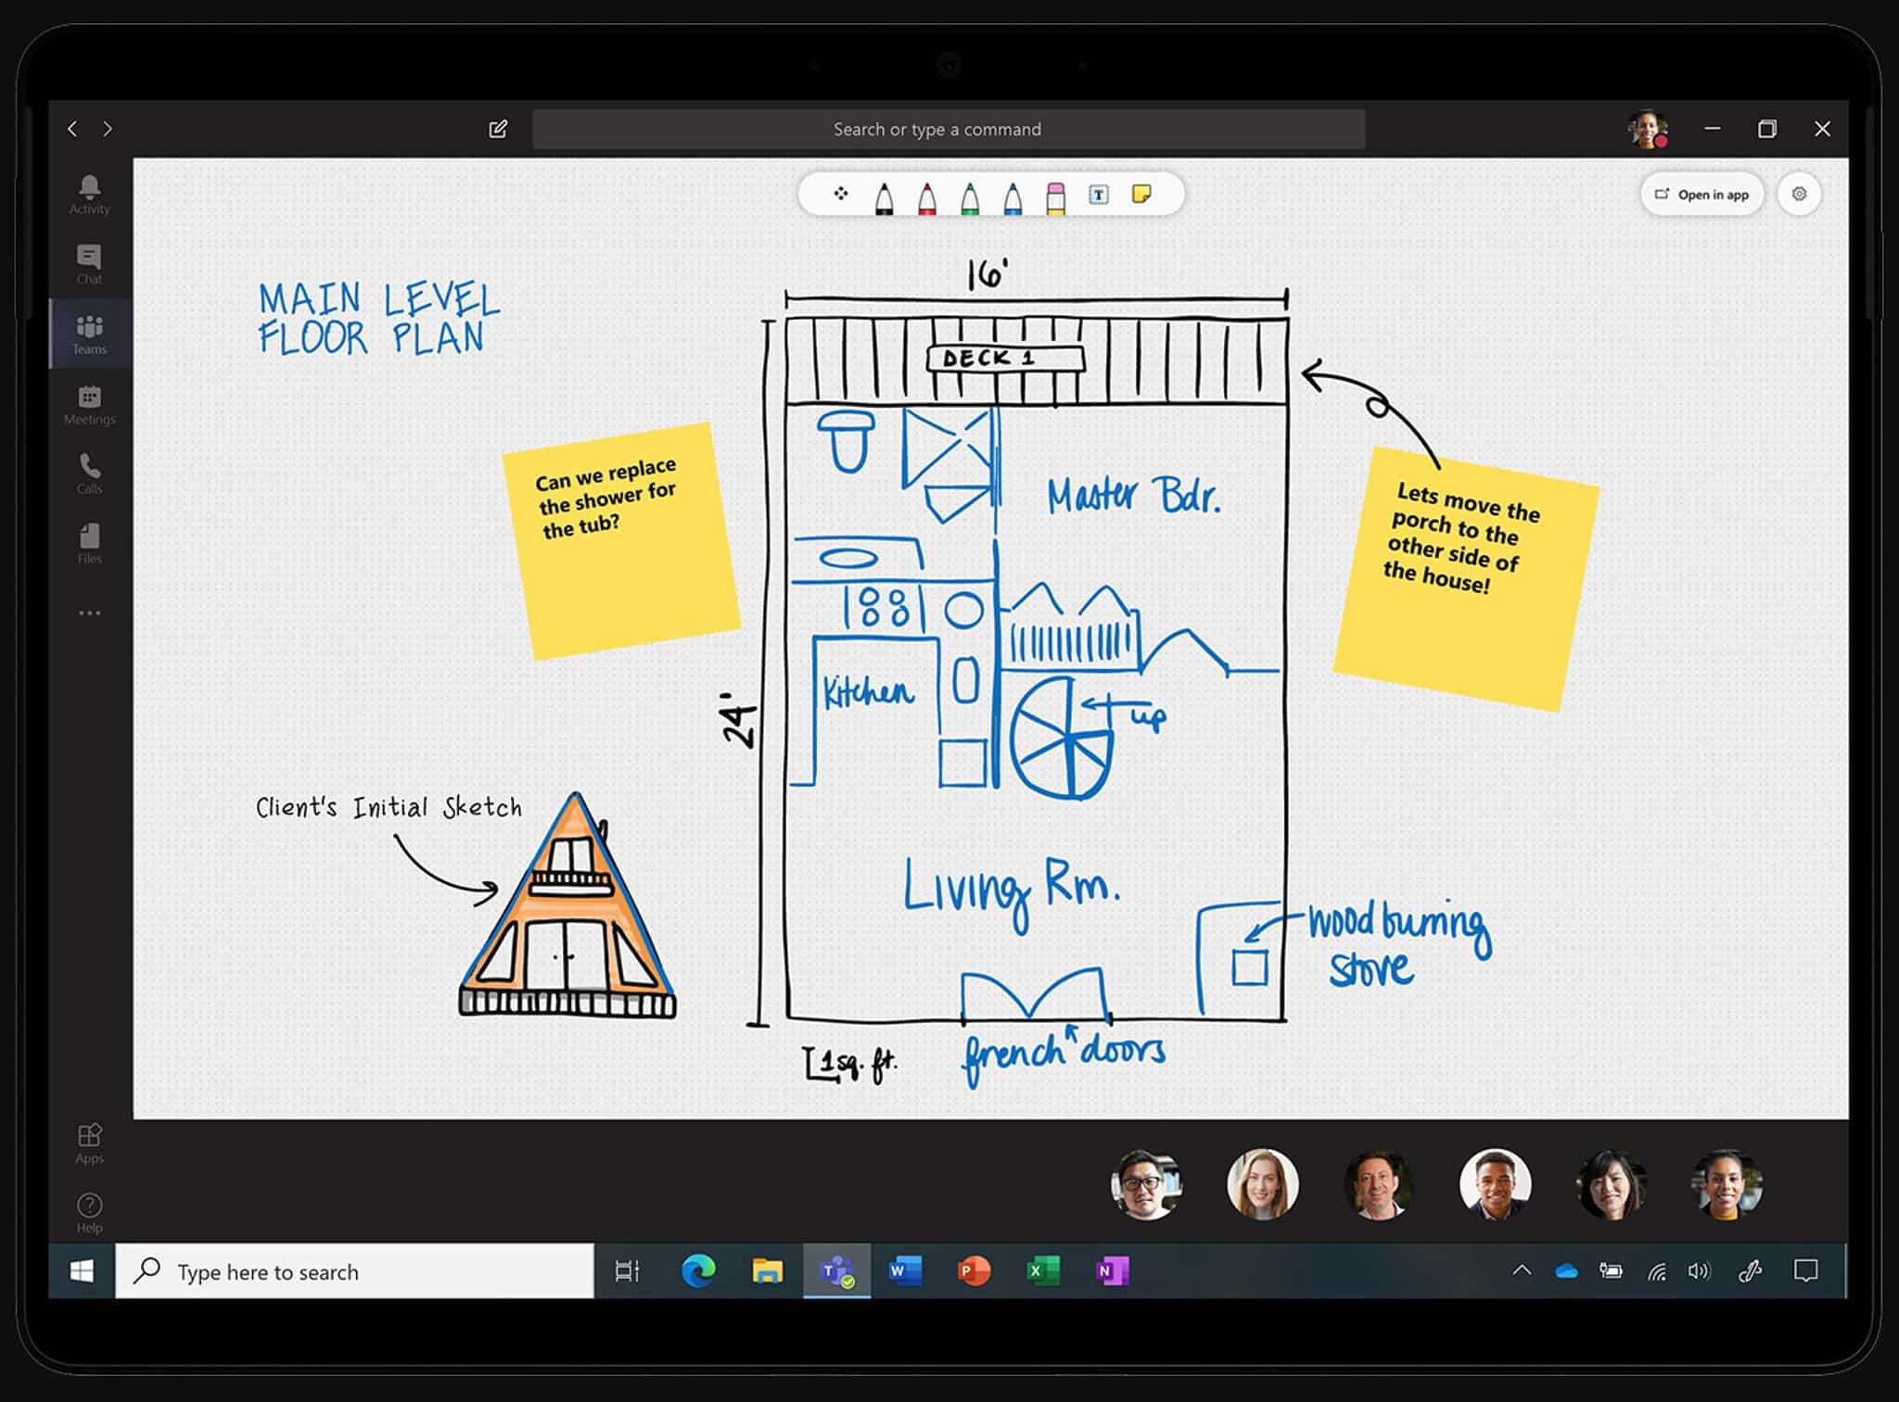The width and height of the screenshot is (1899, 1402).
Task: Add a sticky note to the whiteboard
Action: click(1142, 194)
